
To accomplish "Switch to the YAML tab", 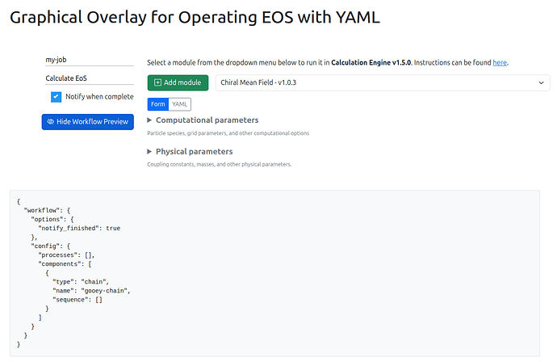I will click(179, 104).
